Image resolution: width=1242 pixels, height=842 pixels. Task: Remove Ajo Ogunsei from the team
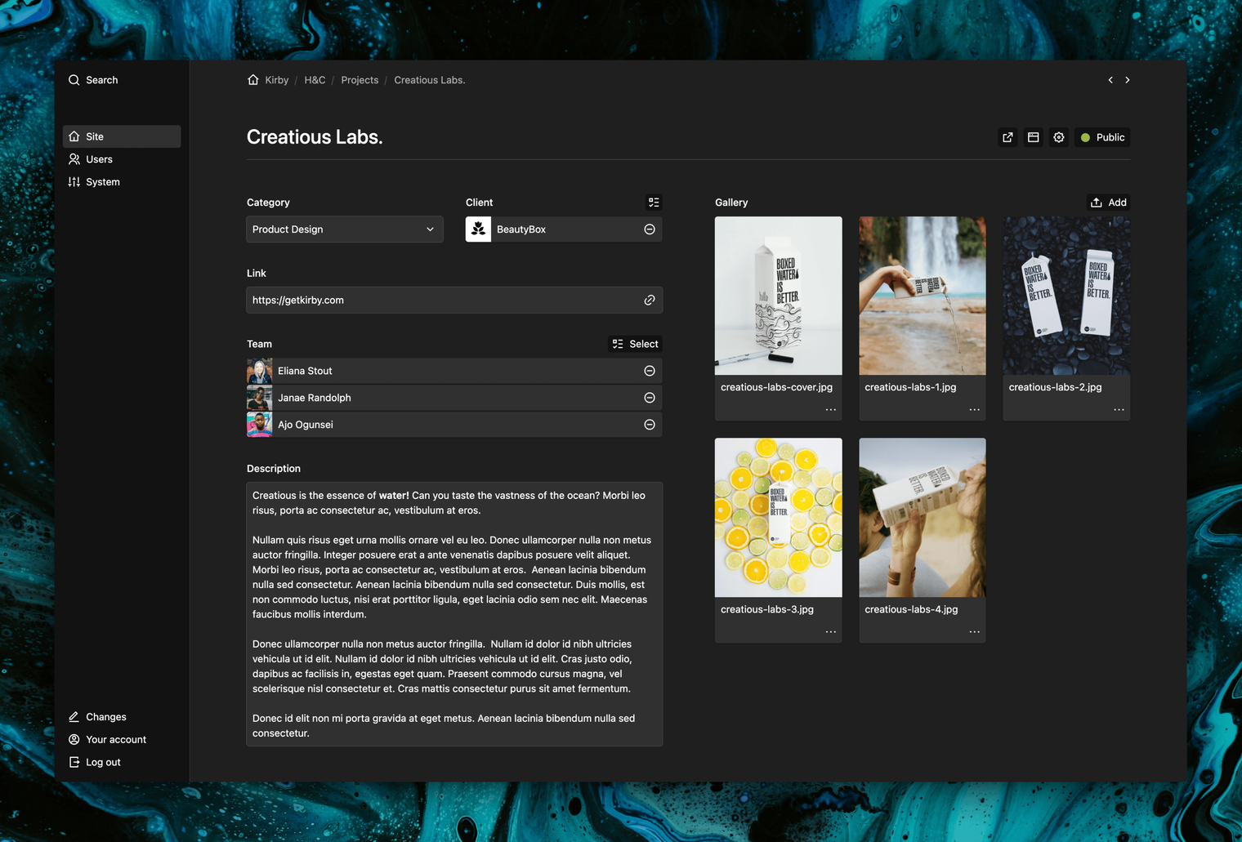click(650, 425)
